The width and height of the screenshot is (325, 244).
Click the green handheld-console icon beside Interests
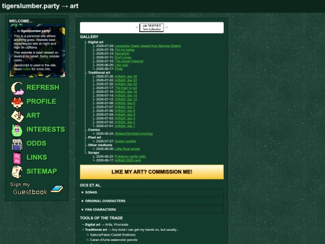17,130
